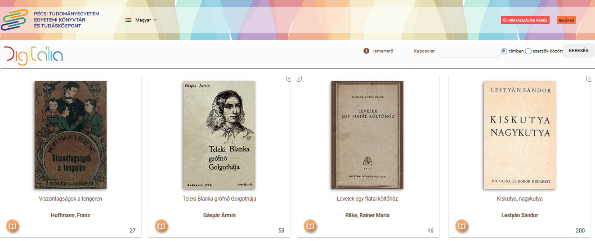Open the reader icon for Kiskutya, nagykutya
Screen dimensions: 595x241
tap(462, 226)
